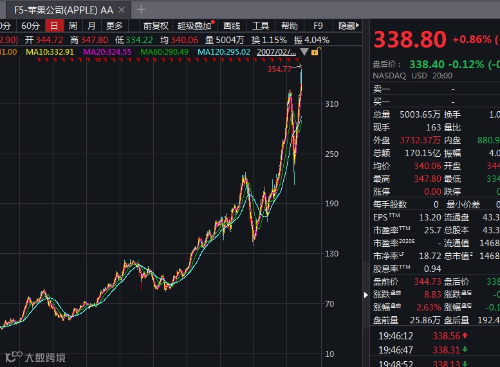
Task: Open the 工具 menu
Action: click(261, 26)
